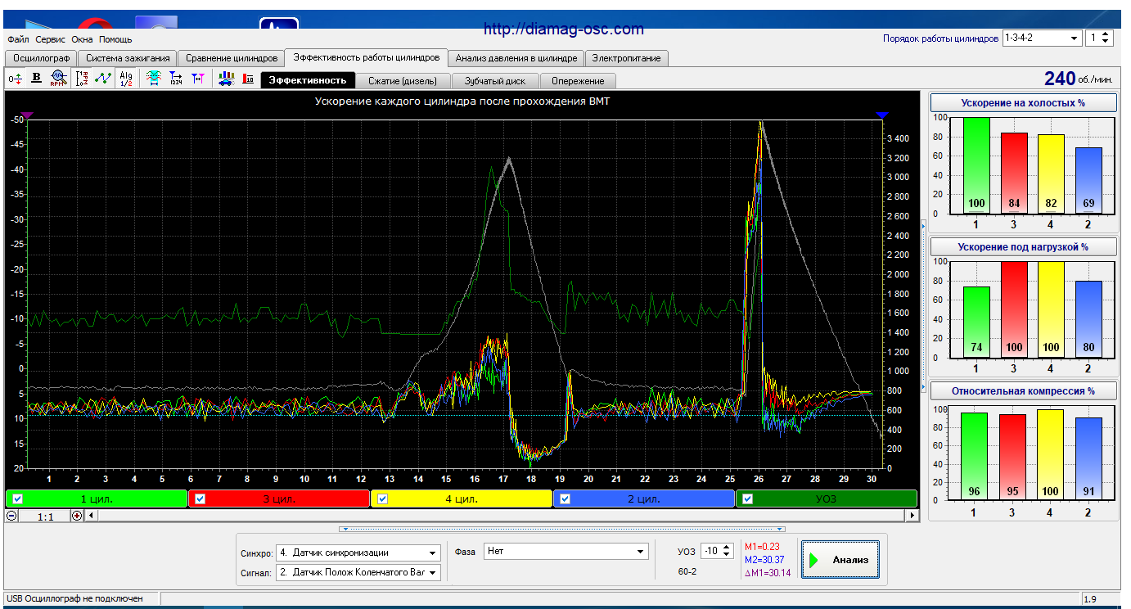Click the colored bars over car icon
The width and height of the screenshot is (1131, 609).
(227, 79)
